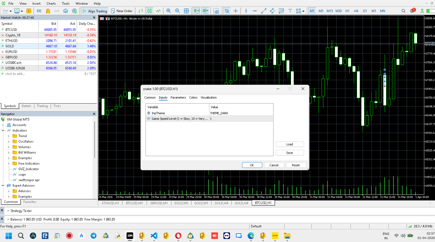This screenshot has height=242, width=435.
Task: Click the cloud hosting icon
Action: click(x=65, y=11)
